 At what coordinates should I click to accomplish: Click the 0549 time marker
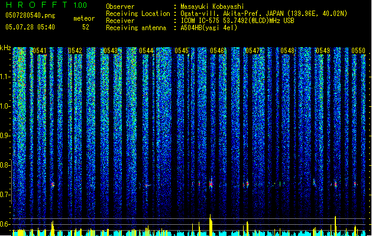[323, 51]
